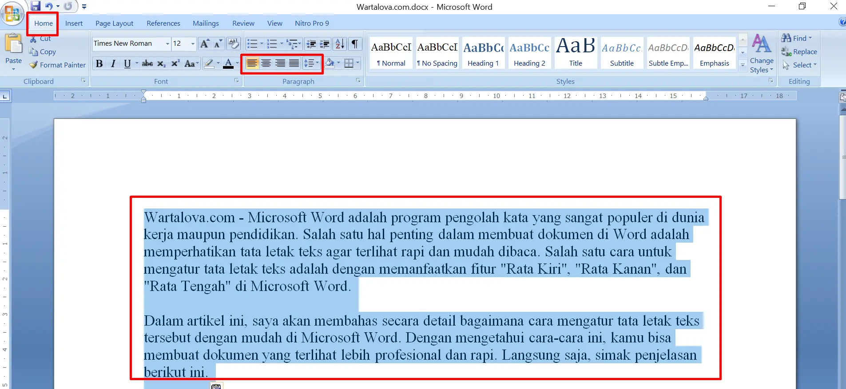The height and width of the screenshot is (389, 846).
Task: Redo the last action
Action: point(68,6)
